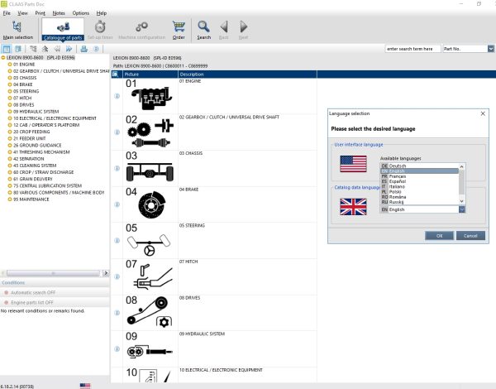Click the languages list scroll-down arrow
Viewport: 496px width, 389px height.
[x=461, y=201]
